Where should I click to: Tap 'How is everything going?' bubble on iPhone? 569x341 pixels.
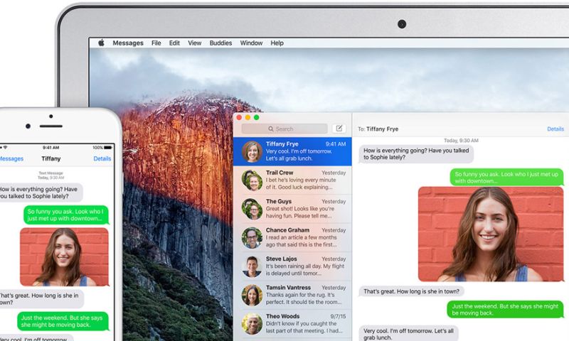point(41,193)
